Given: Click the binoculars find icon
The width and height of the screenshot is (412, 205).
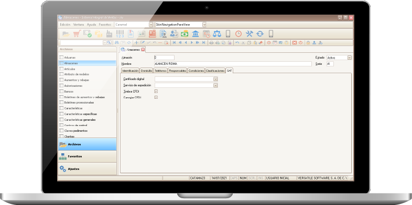Looking at the screenshot, I should coord(117,42).
